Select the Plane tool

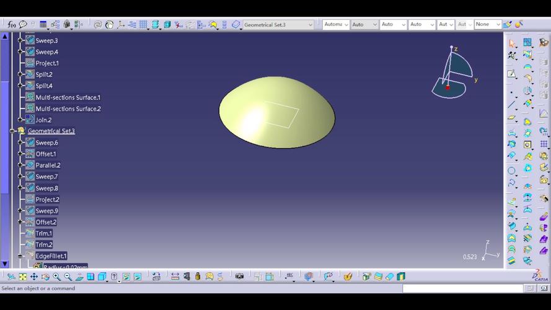click(x=511, y=118)
